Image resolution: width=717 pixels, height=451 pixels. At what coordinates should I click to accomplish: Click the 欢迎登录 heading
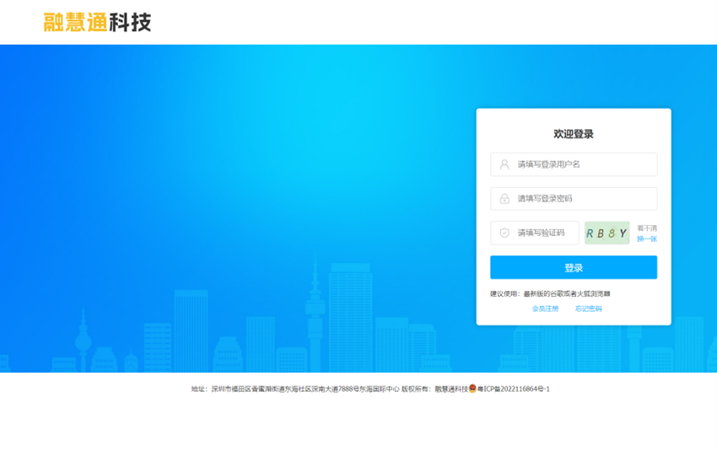click(574, 134)
